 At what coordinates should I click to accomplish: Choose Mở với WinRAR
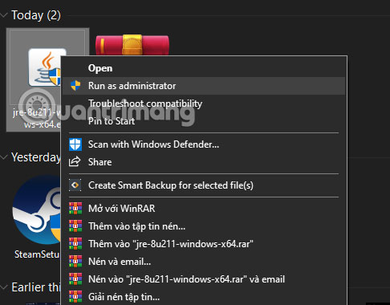tap(204, 209)
